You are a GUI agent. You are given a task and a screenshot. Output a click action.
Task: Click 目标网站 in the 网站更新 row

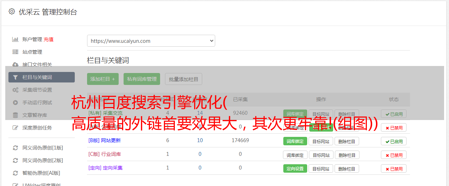point(321,141)
